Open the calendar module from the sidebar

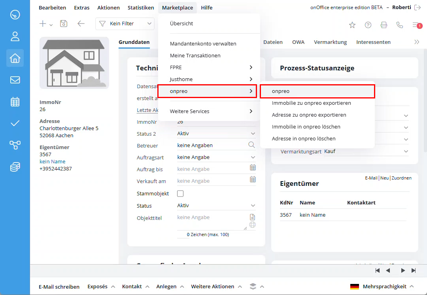click(15, 102)
